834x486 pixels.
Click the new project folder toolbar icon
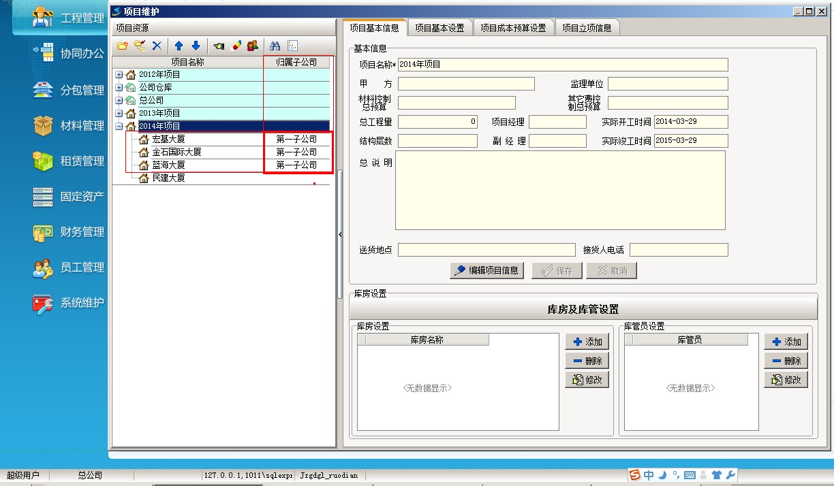tap(122, 46)
